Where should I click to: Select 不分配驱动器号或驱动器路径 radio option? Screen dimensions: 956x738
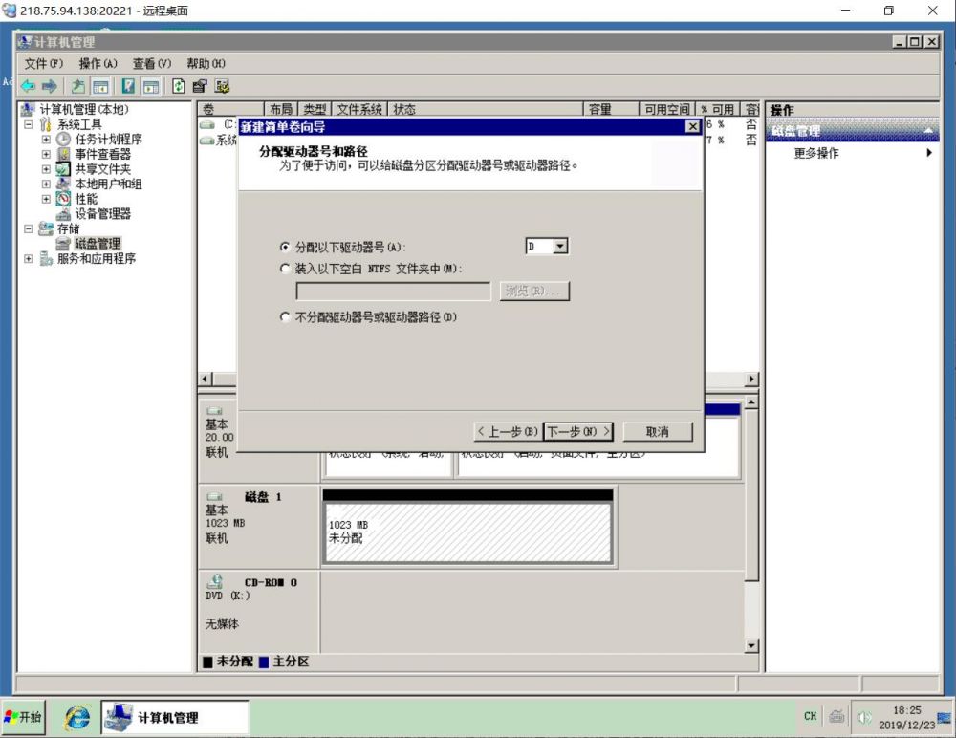click(285, 316)
